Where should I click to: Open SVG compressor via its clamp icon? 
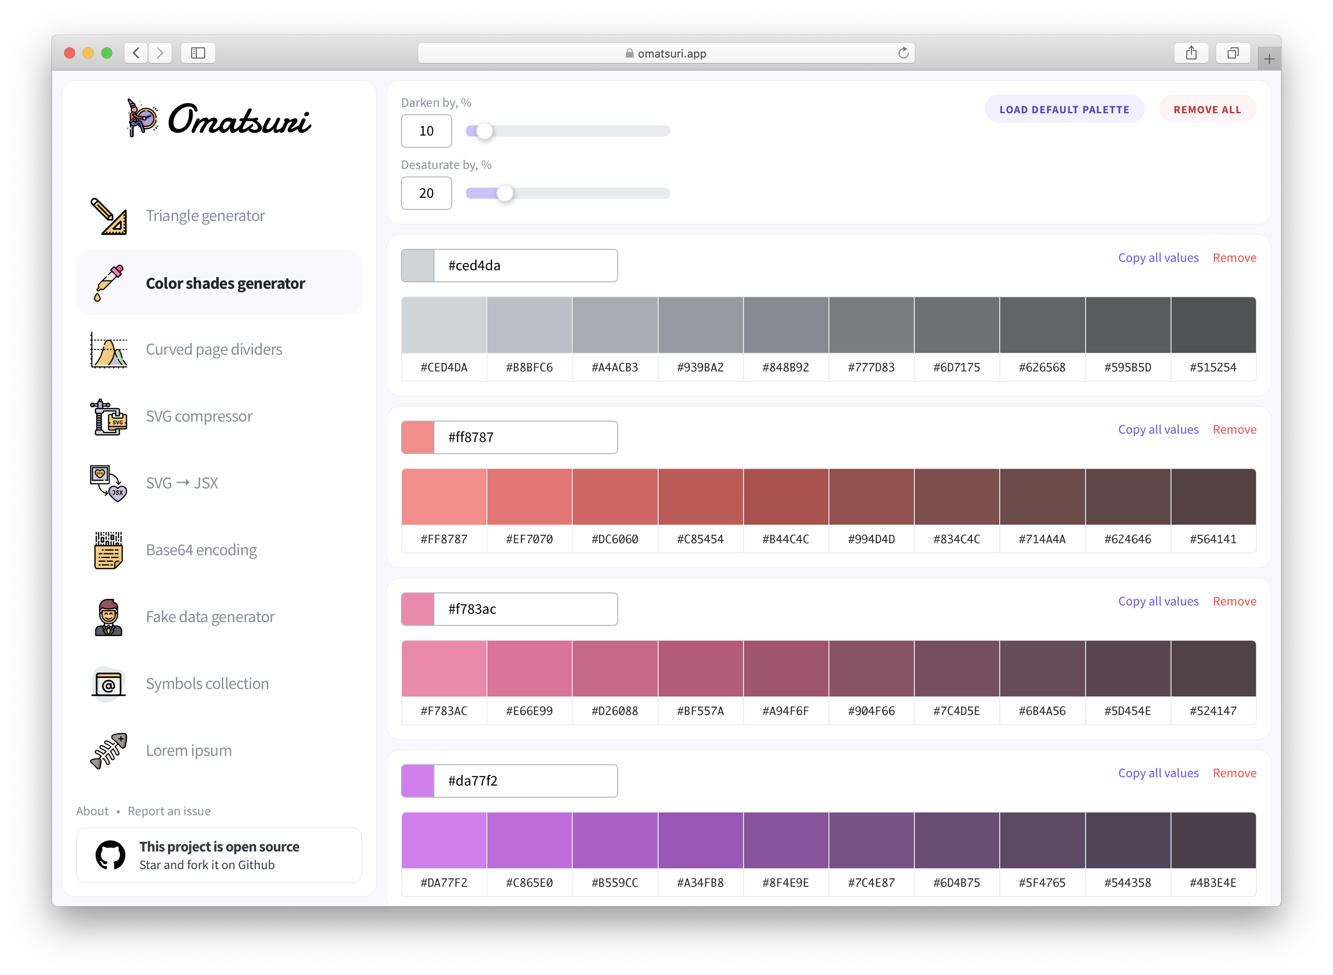[x=109, y=416]
